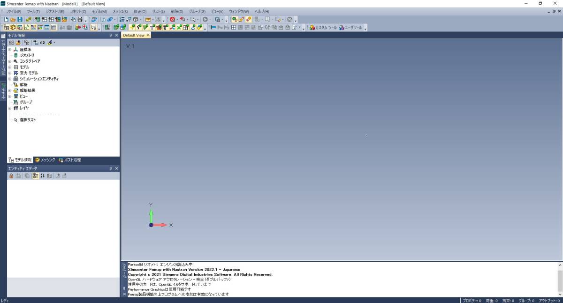Select the ジオメトリ tree item
Image resolution: width=563 pixels, height=303 pixels.
coord(27,55)
